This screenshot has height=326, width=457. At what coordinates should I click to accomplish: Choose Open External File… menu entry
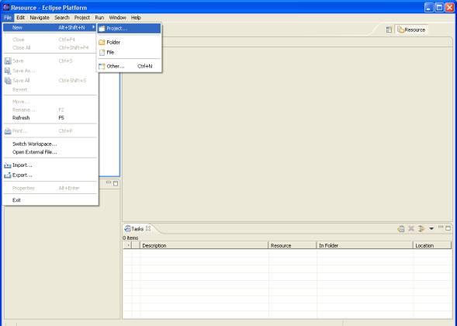pos(50,152)
